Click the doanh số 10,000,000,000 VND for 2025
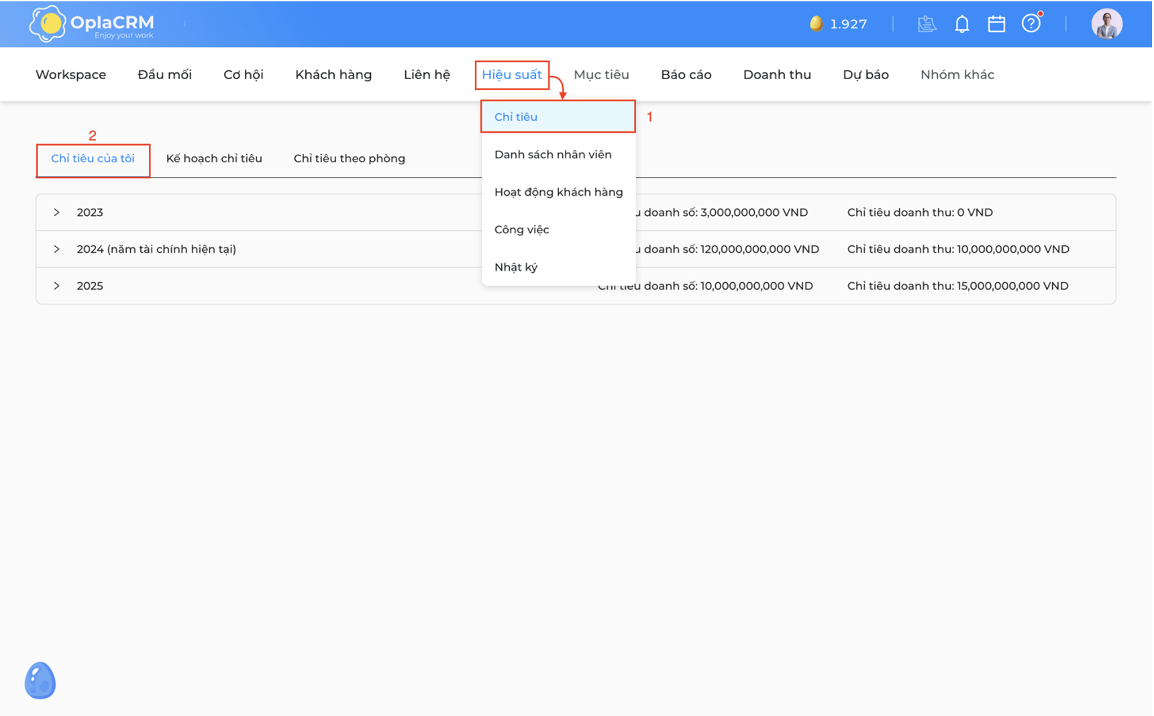The height and width of the screenshot is (716, 1154). (x=757, y=286)
